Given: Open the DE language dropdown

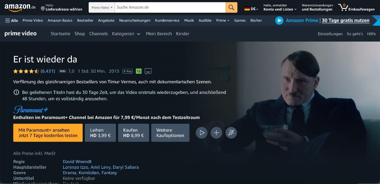Looking at the screenshot, I should coord(251,9).
